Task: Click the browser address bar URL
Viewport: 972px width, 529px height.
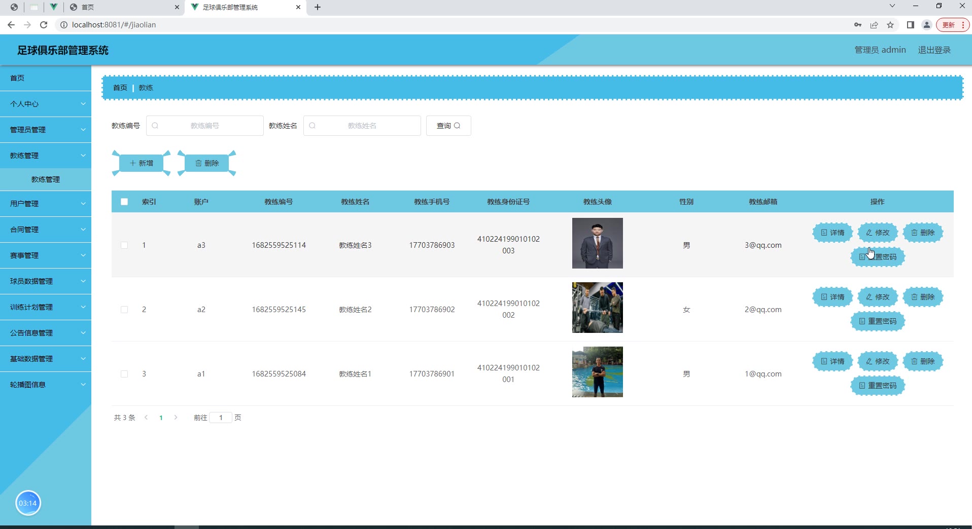Action: (114, 25)
